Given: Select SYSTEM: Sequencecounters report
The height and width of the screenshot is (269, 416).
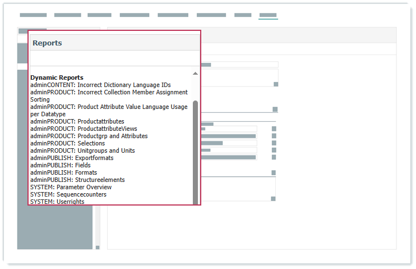Looking at the screenshot, I should [68, 194].
